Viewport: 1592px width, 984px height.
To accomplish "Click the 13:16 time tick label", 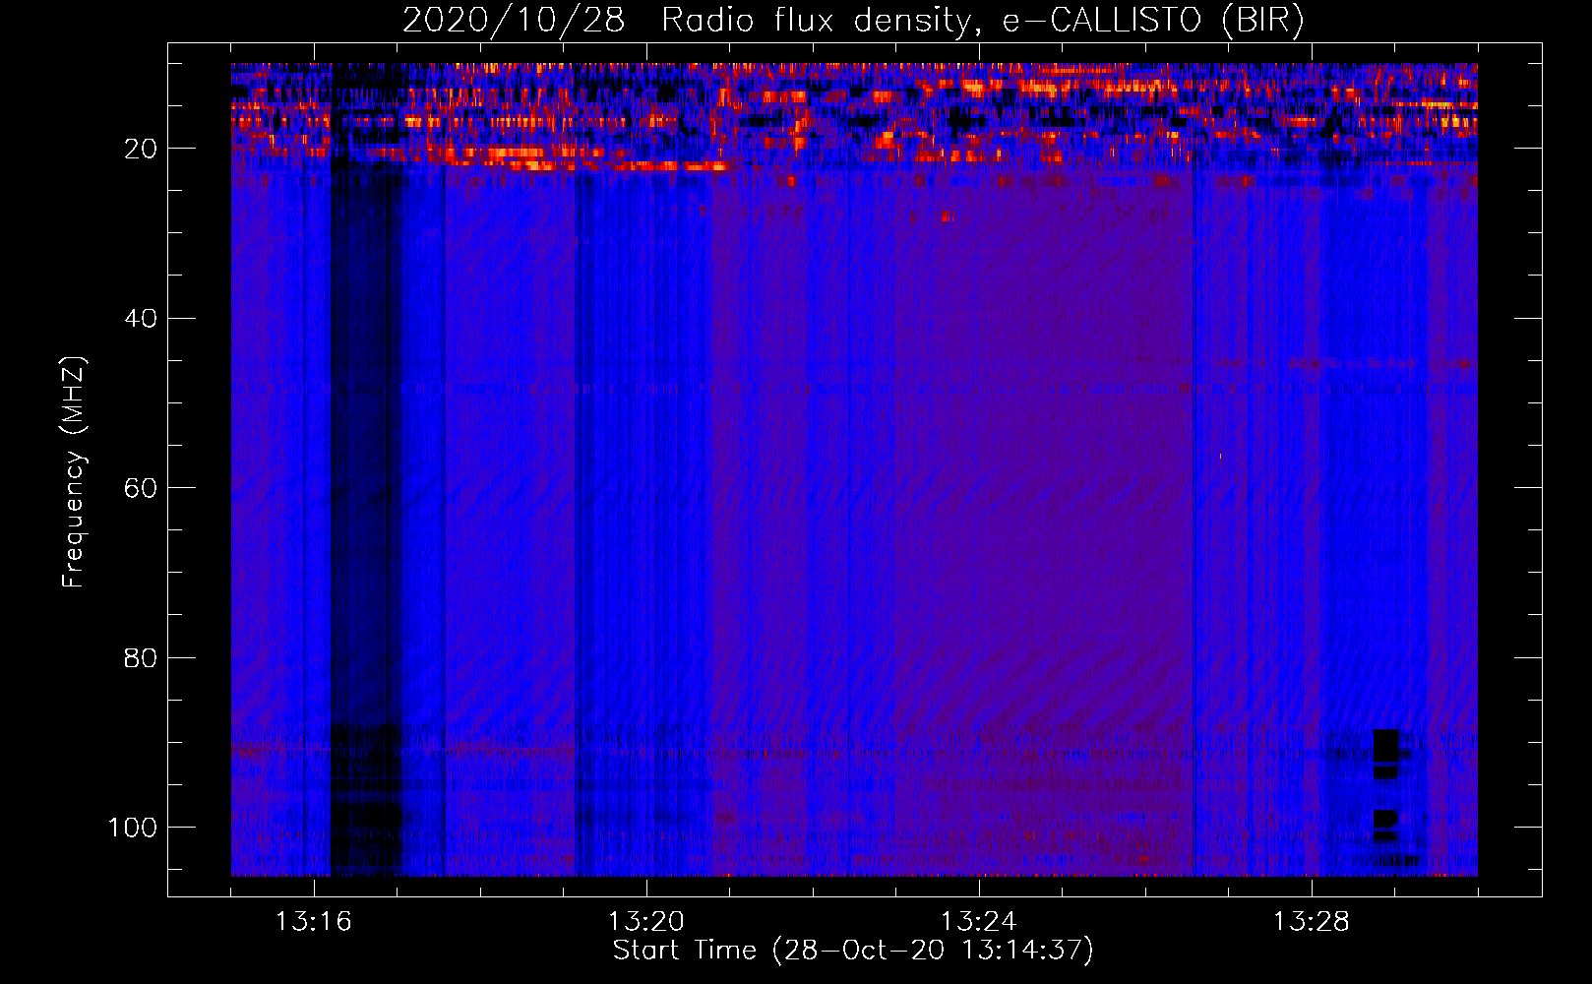I will coord(314,922).
